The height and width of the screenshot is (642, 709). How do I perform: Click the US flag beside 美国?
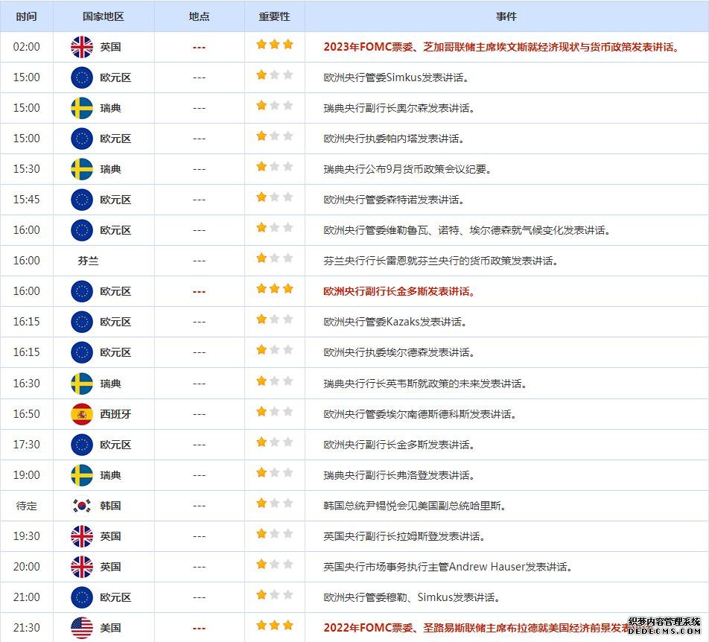pos(82,628)
